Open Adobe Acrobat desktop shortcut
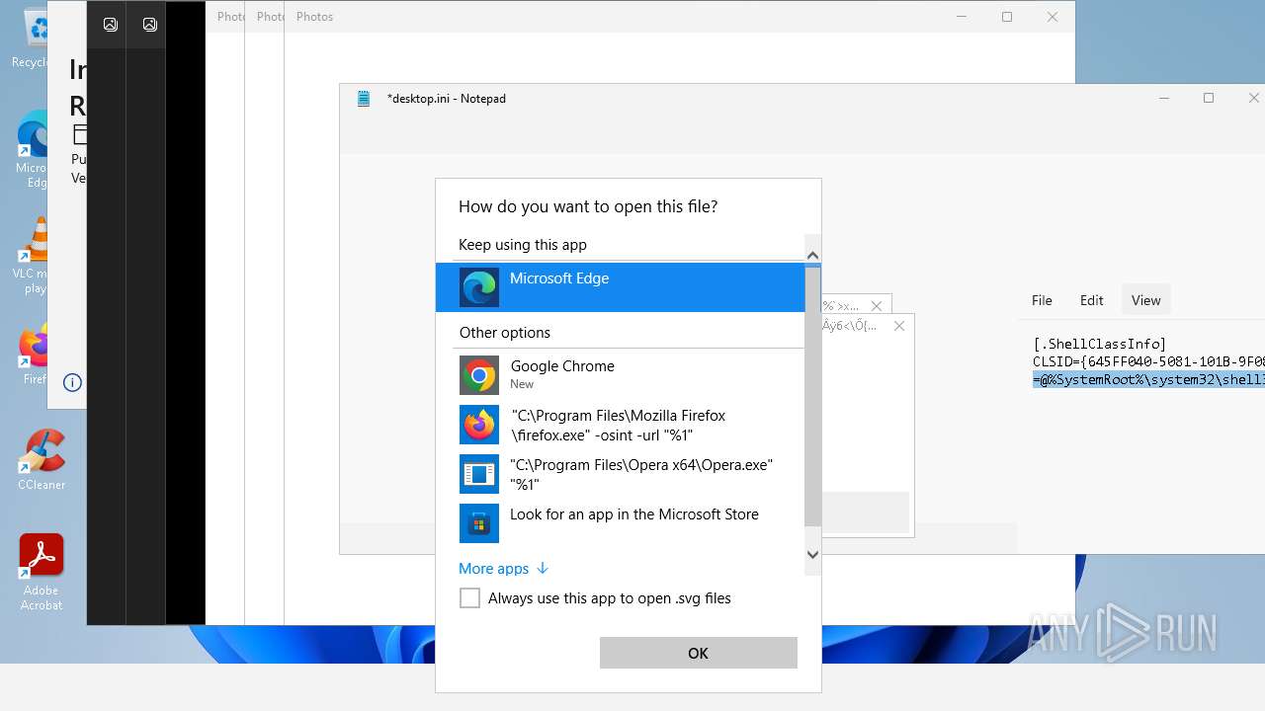 pyautogui.click(x=42, y=573)
